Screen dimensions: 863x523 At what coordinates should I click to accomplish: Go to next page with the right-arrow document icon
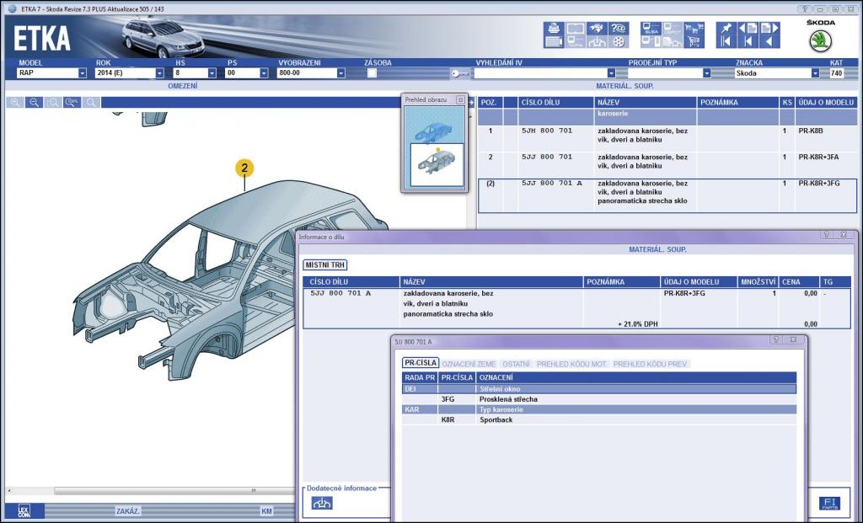pos(769,28)
